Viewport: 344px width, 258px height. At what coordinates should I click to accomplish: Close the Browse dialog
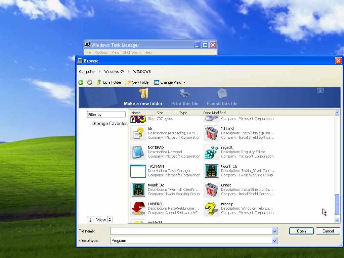click(x=338, y=60)
